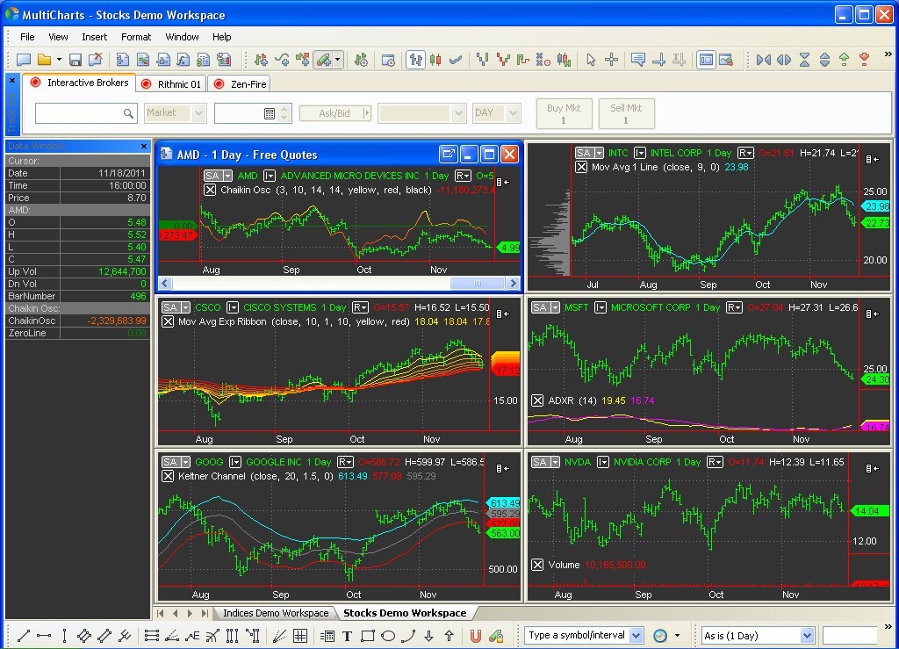Screen dimensions: 899x649
Task: Open the Insert menu
Action: tap(94, 37)
